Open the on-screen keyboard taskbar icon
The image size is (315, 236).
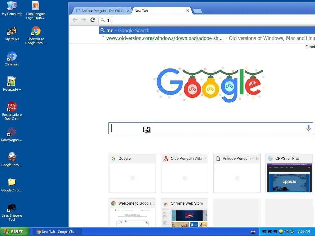[x=253, y=232]
